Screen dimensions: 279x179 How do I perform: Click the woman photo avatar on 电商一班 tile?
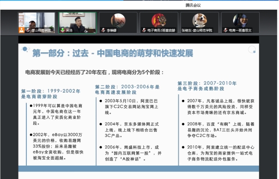click(x=240, y=20)
